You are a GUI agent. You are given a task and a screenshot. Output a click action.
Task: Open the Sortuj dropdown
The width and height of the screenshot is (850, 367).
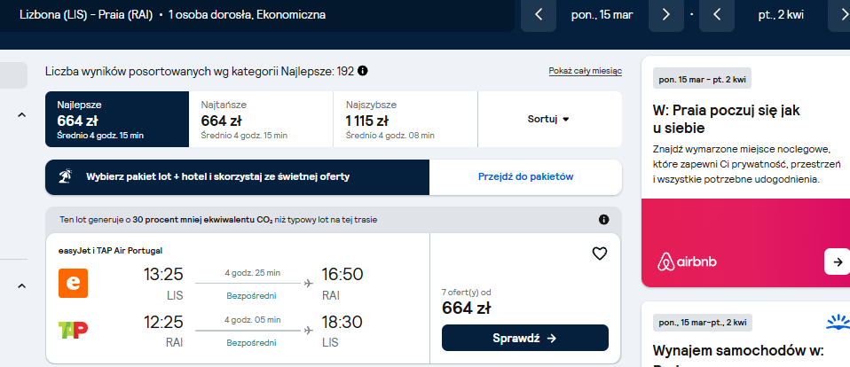(549, 119)
